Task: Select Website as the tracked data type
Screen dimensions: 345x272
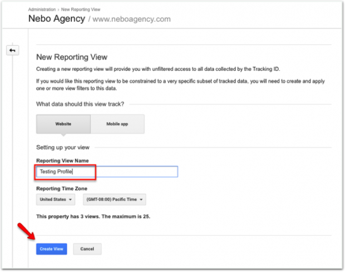Action: pyautogui.click(x=63, y=124)
